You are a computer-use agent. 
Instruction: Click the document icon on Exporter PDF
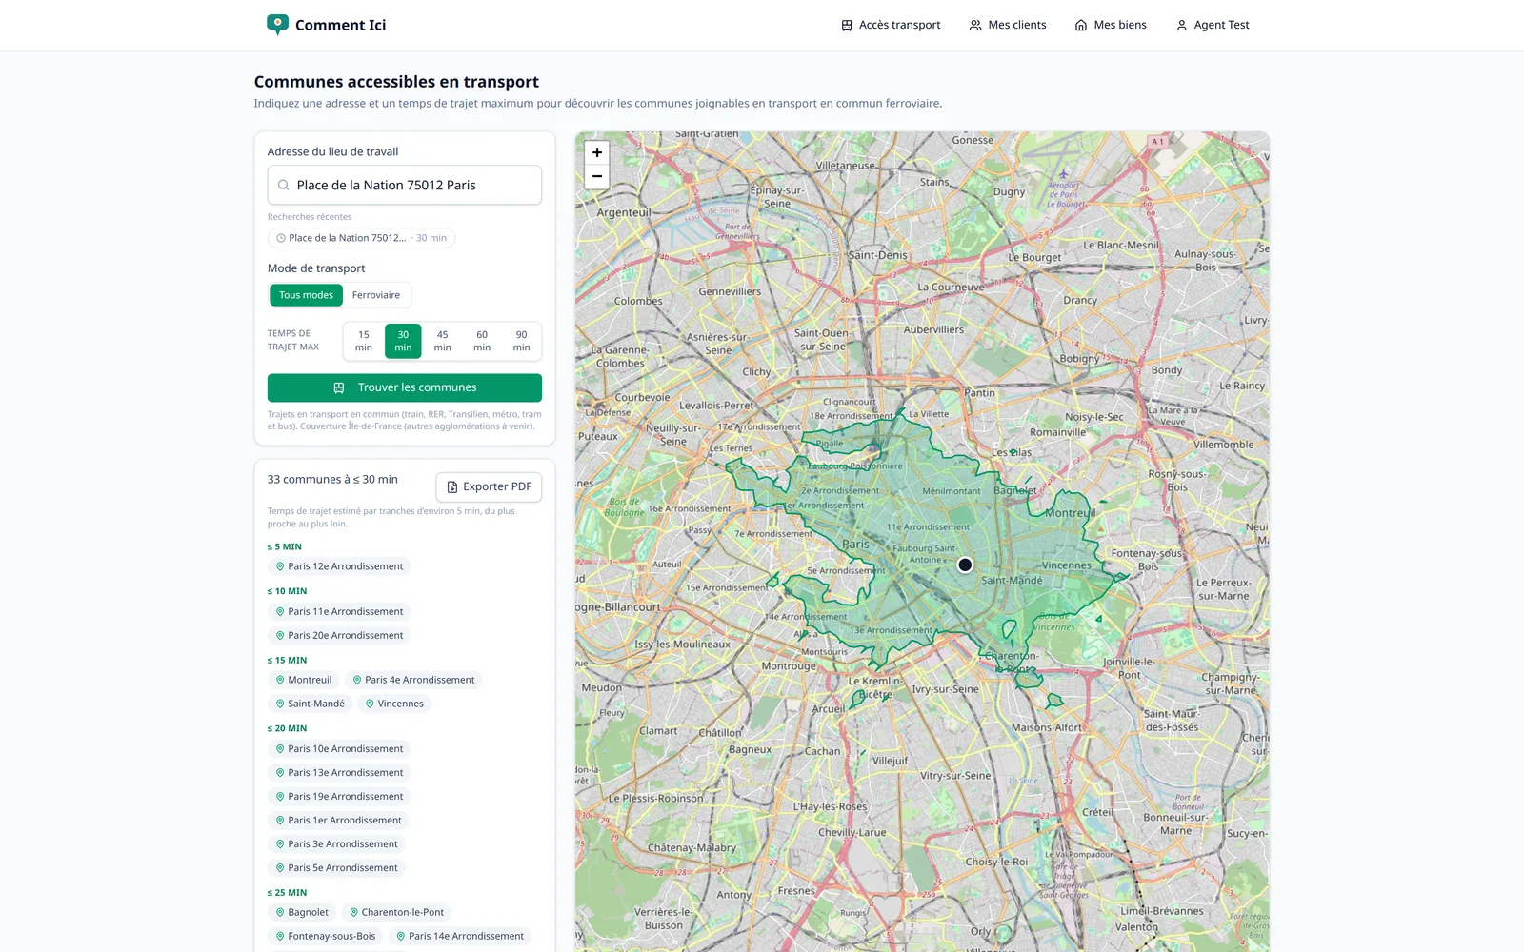coord(452,486)
